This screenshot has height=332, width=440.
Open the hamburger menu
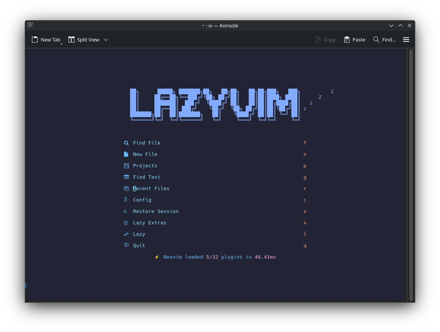tap(406, 40)
